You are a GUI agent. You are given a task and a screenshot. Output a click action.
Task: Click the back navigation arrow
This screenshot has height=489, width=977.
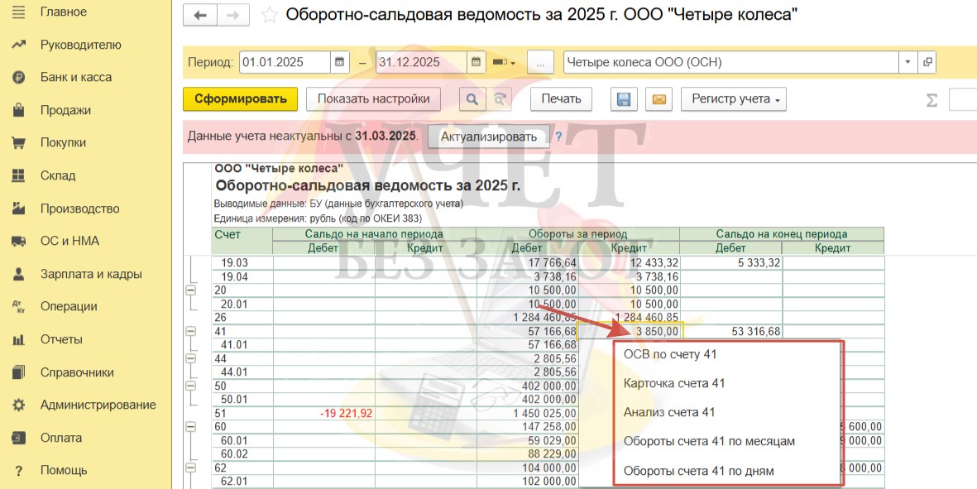click(200, 16)
